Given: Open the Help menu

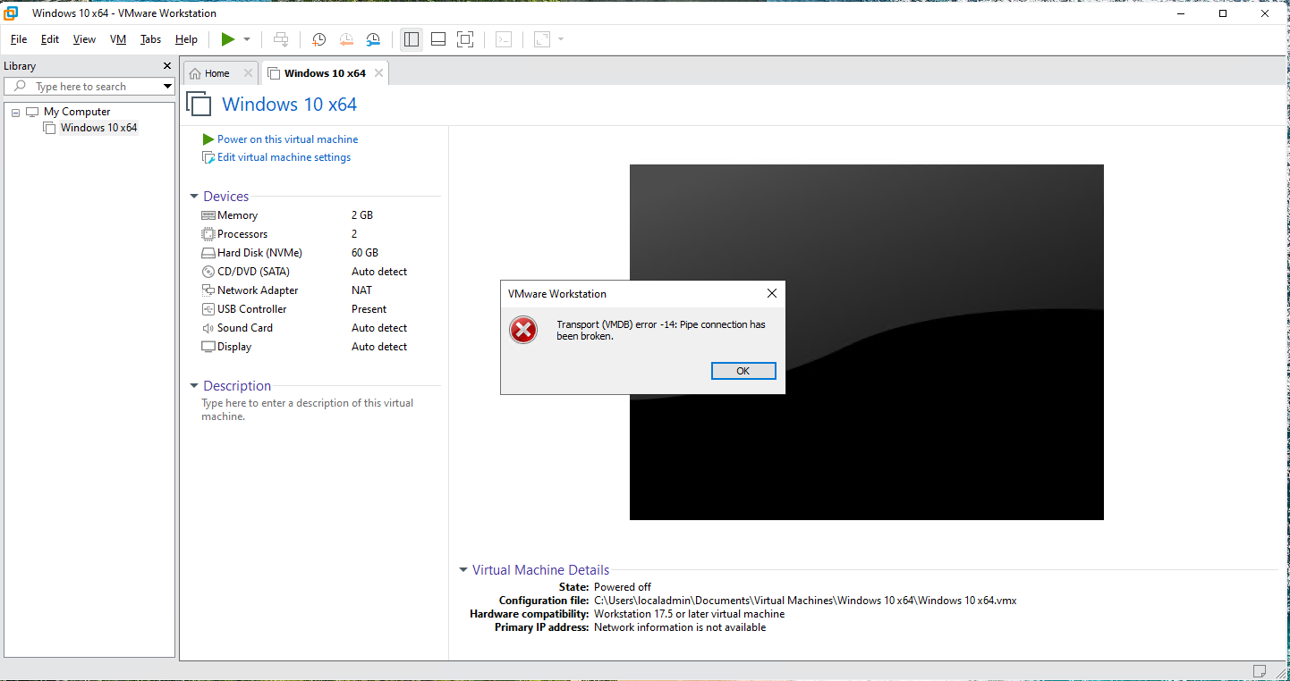Looking at the screenshot, I should 186,39.
